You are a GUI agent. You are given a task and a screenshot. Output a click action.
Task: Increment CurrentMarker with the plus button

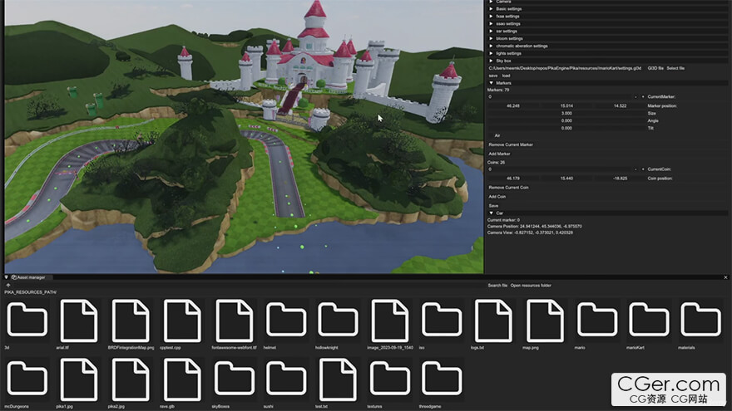tap(642, 97)
